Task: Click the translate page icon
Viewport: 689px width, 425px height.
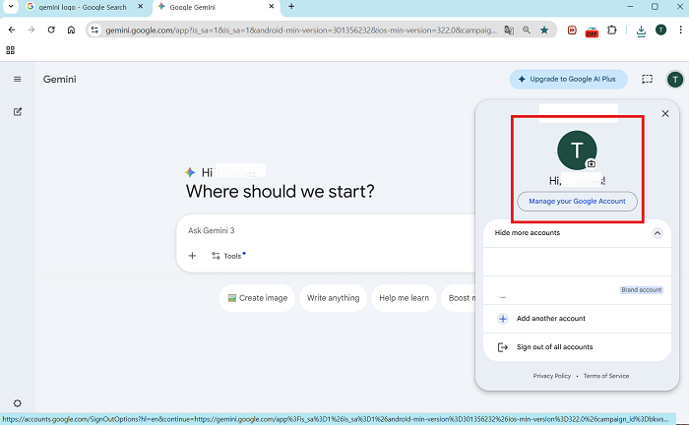Action: click(x=509, y=30)
